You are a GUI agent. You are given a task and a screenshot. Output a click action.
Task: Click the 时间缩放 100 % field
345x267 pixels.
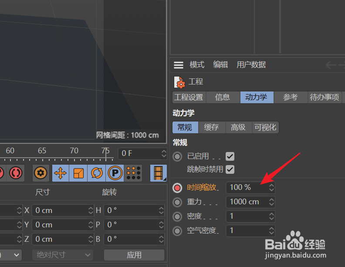(x=250, y=188)
